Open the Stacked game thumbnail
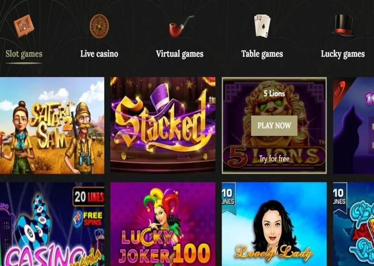 (163, 125)
